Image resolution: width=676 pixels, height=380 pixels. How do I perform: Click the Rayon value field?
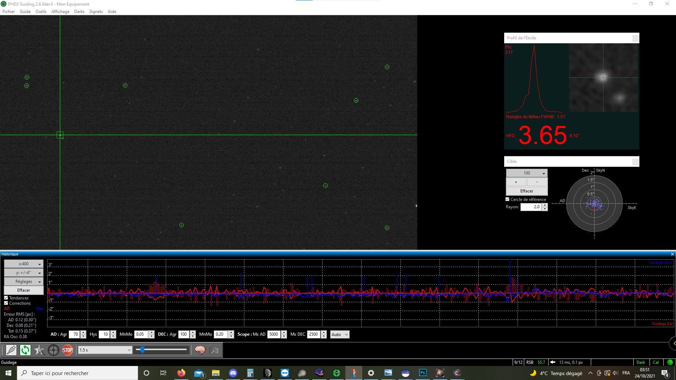point(531,207)
